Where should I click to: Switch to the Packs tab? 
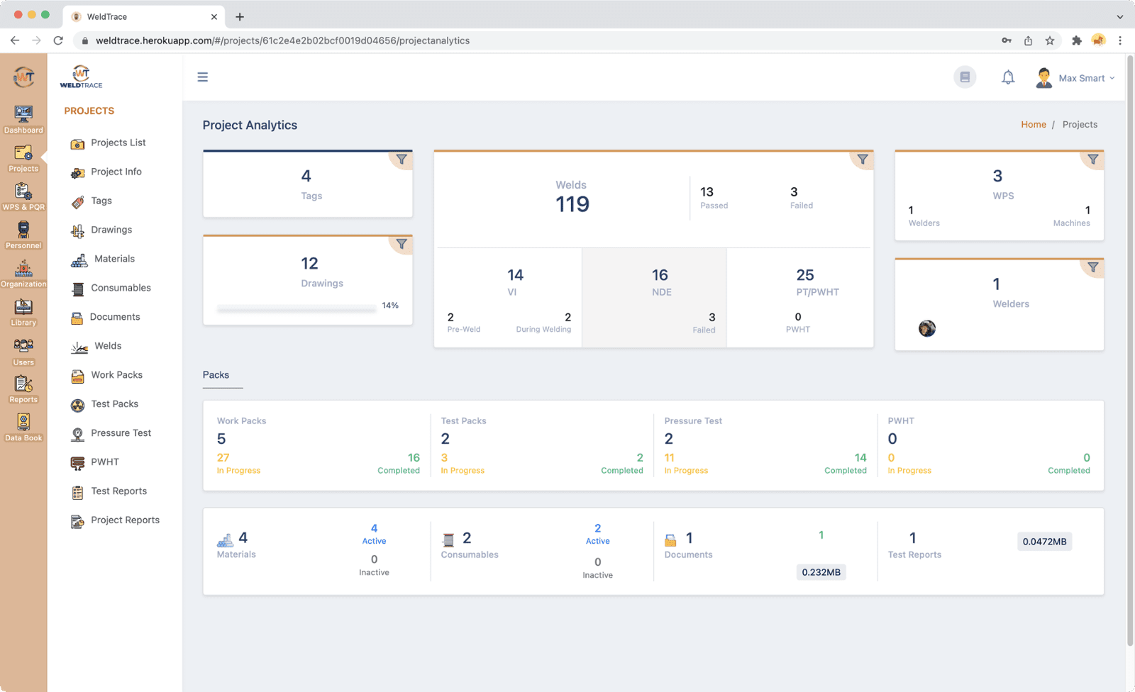pyautogui.click(x=216, y=375)
